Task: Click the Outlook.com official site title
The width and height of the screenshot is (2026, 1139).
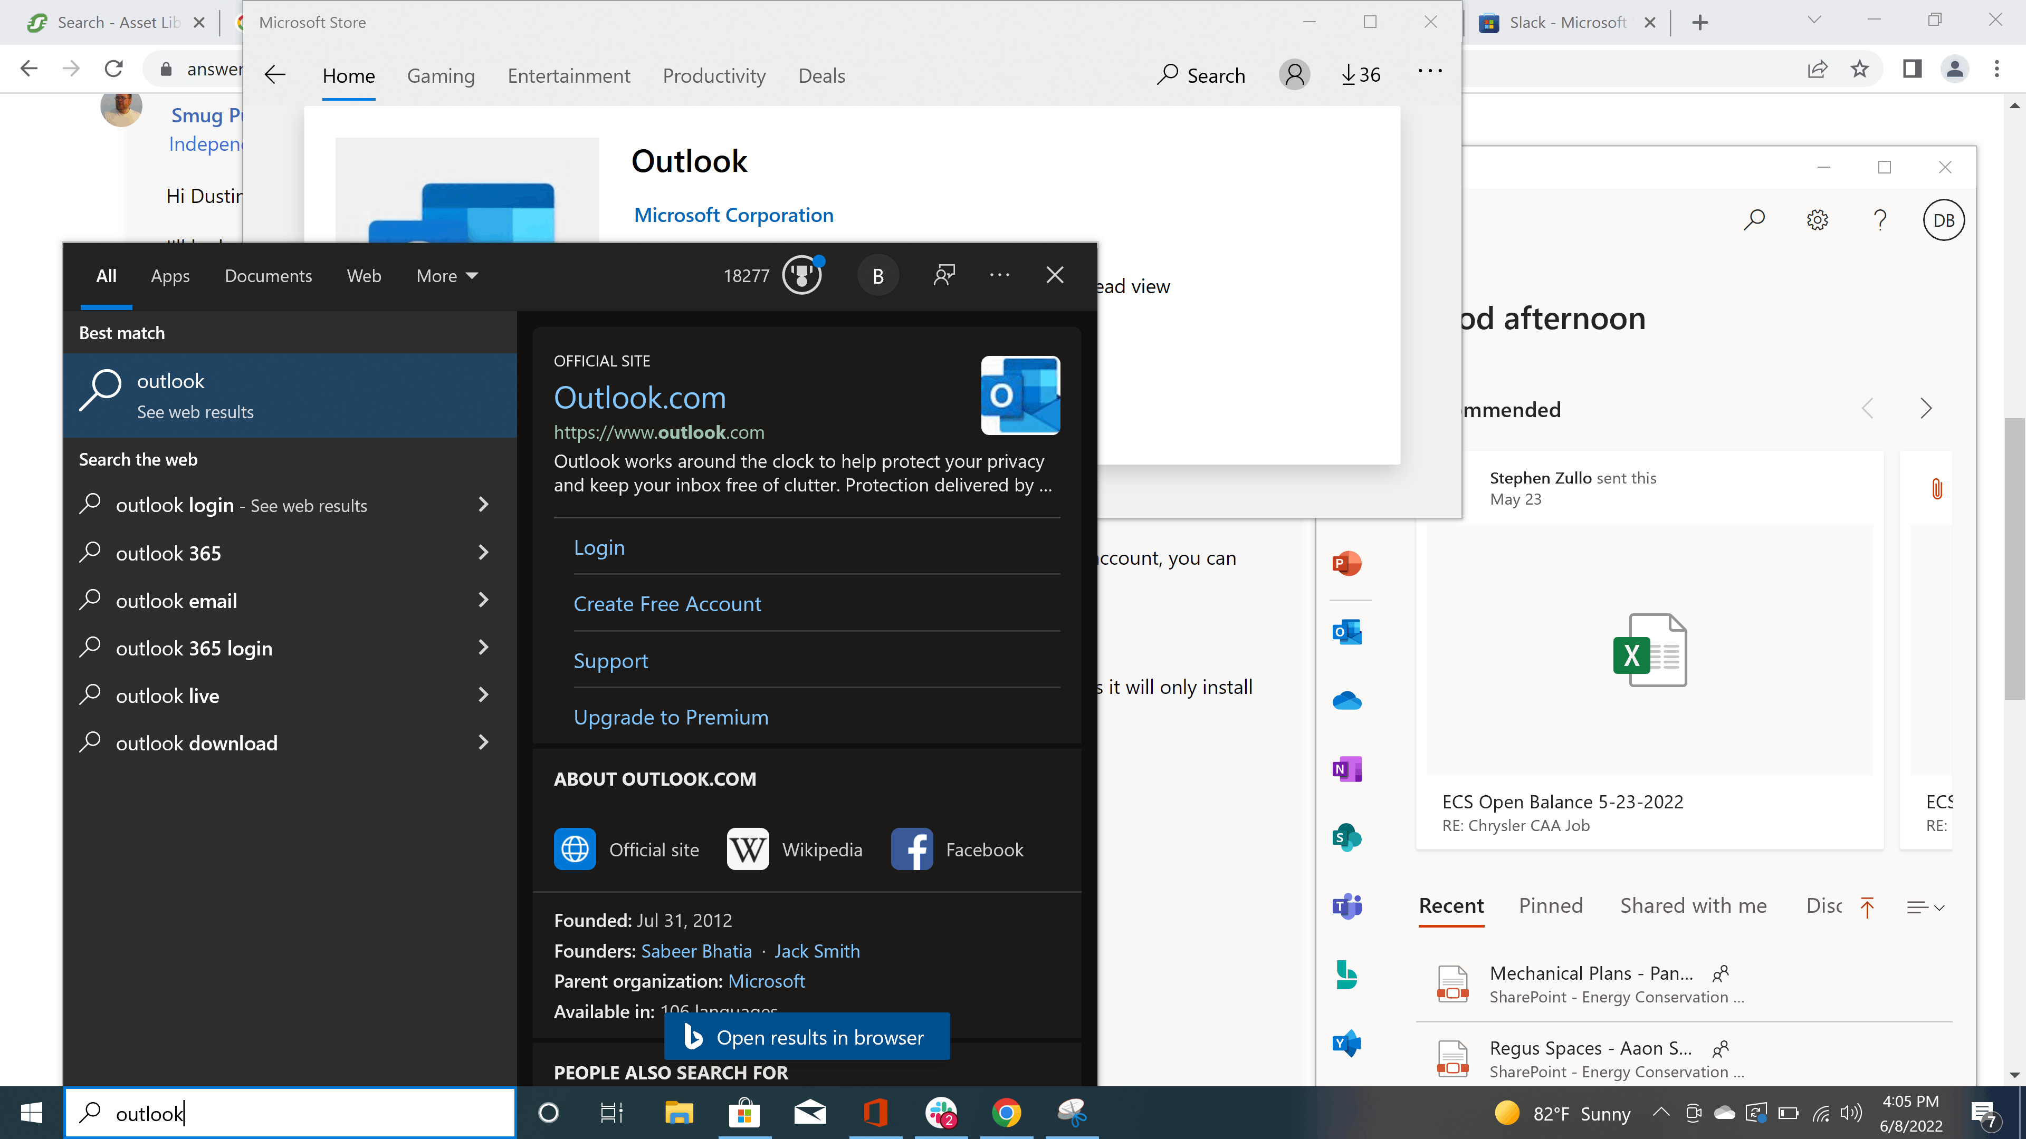Action: [639, 398]
